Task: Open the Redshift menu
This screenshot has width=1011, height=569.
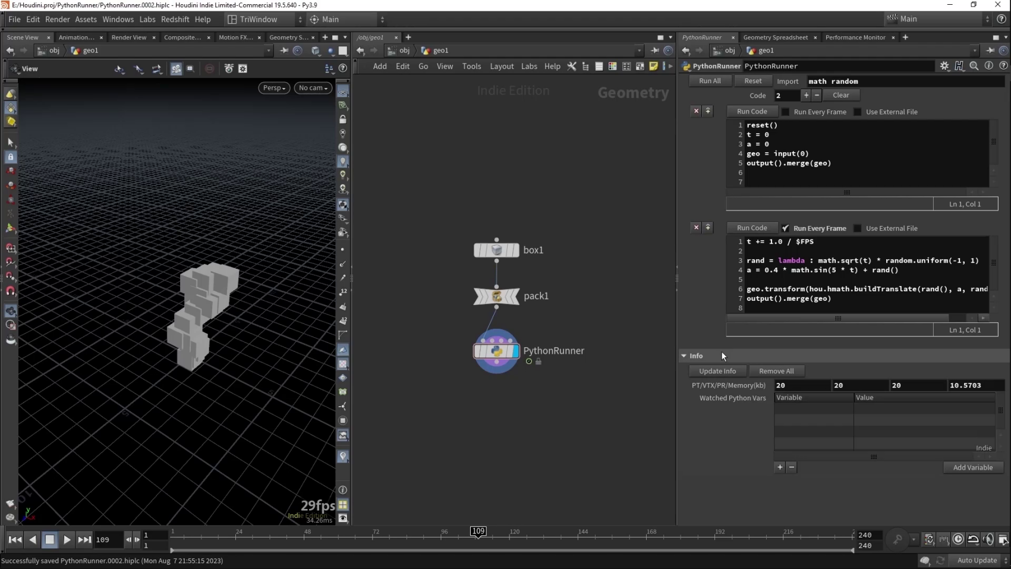Action: [175, 19]
